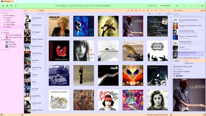Toggle shuffle mode in the player bar

coord(202,6)
